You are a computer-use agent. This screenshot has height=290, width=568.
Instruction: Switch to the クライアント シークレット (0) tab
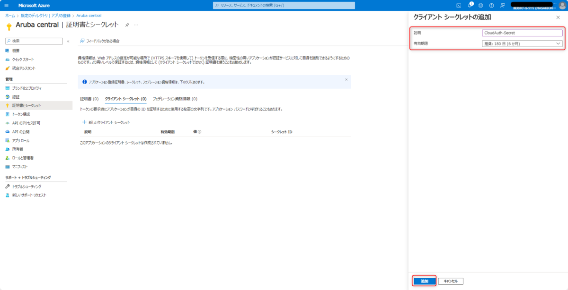125,99
